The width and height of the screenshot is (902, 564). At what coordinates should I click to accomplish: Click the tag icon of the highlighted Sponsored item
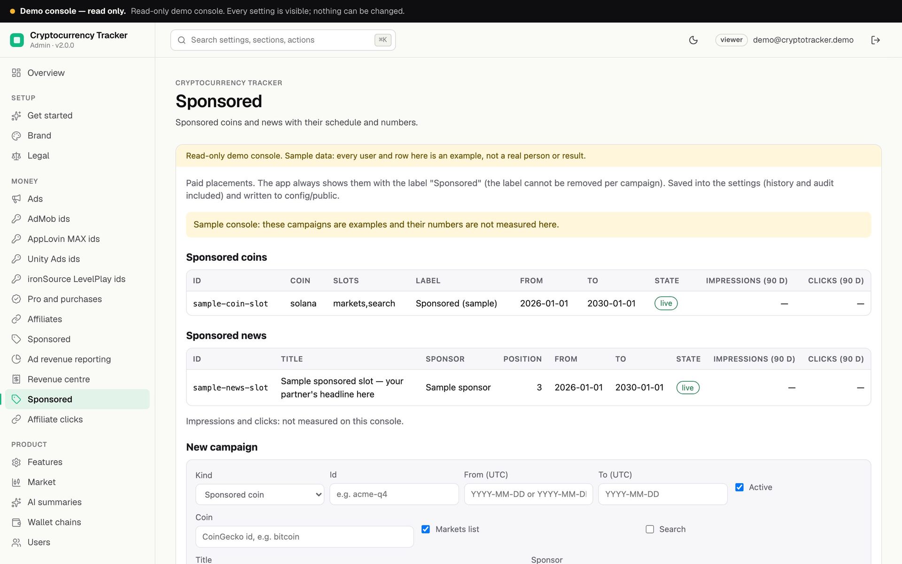point(16,399)
